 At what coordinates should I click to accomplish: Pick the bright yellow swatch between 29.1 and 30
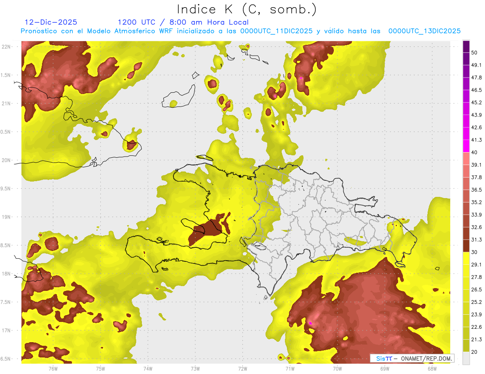click(466, 259)
